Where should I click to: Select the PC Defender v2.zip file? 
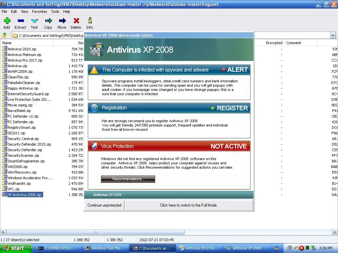click(23, 116)
